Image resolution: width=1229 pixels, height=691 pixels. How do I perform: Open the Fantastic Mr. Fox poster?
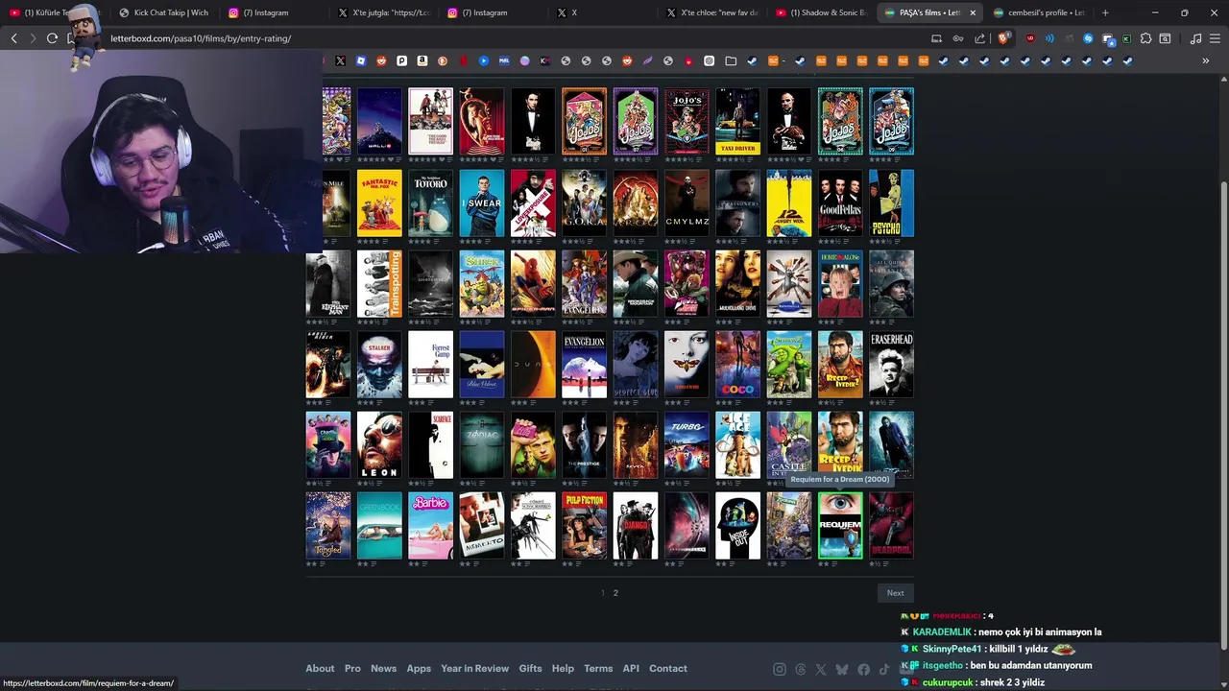coord(379,203)
